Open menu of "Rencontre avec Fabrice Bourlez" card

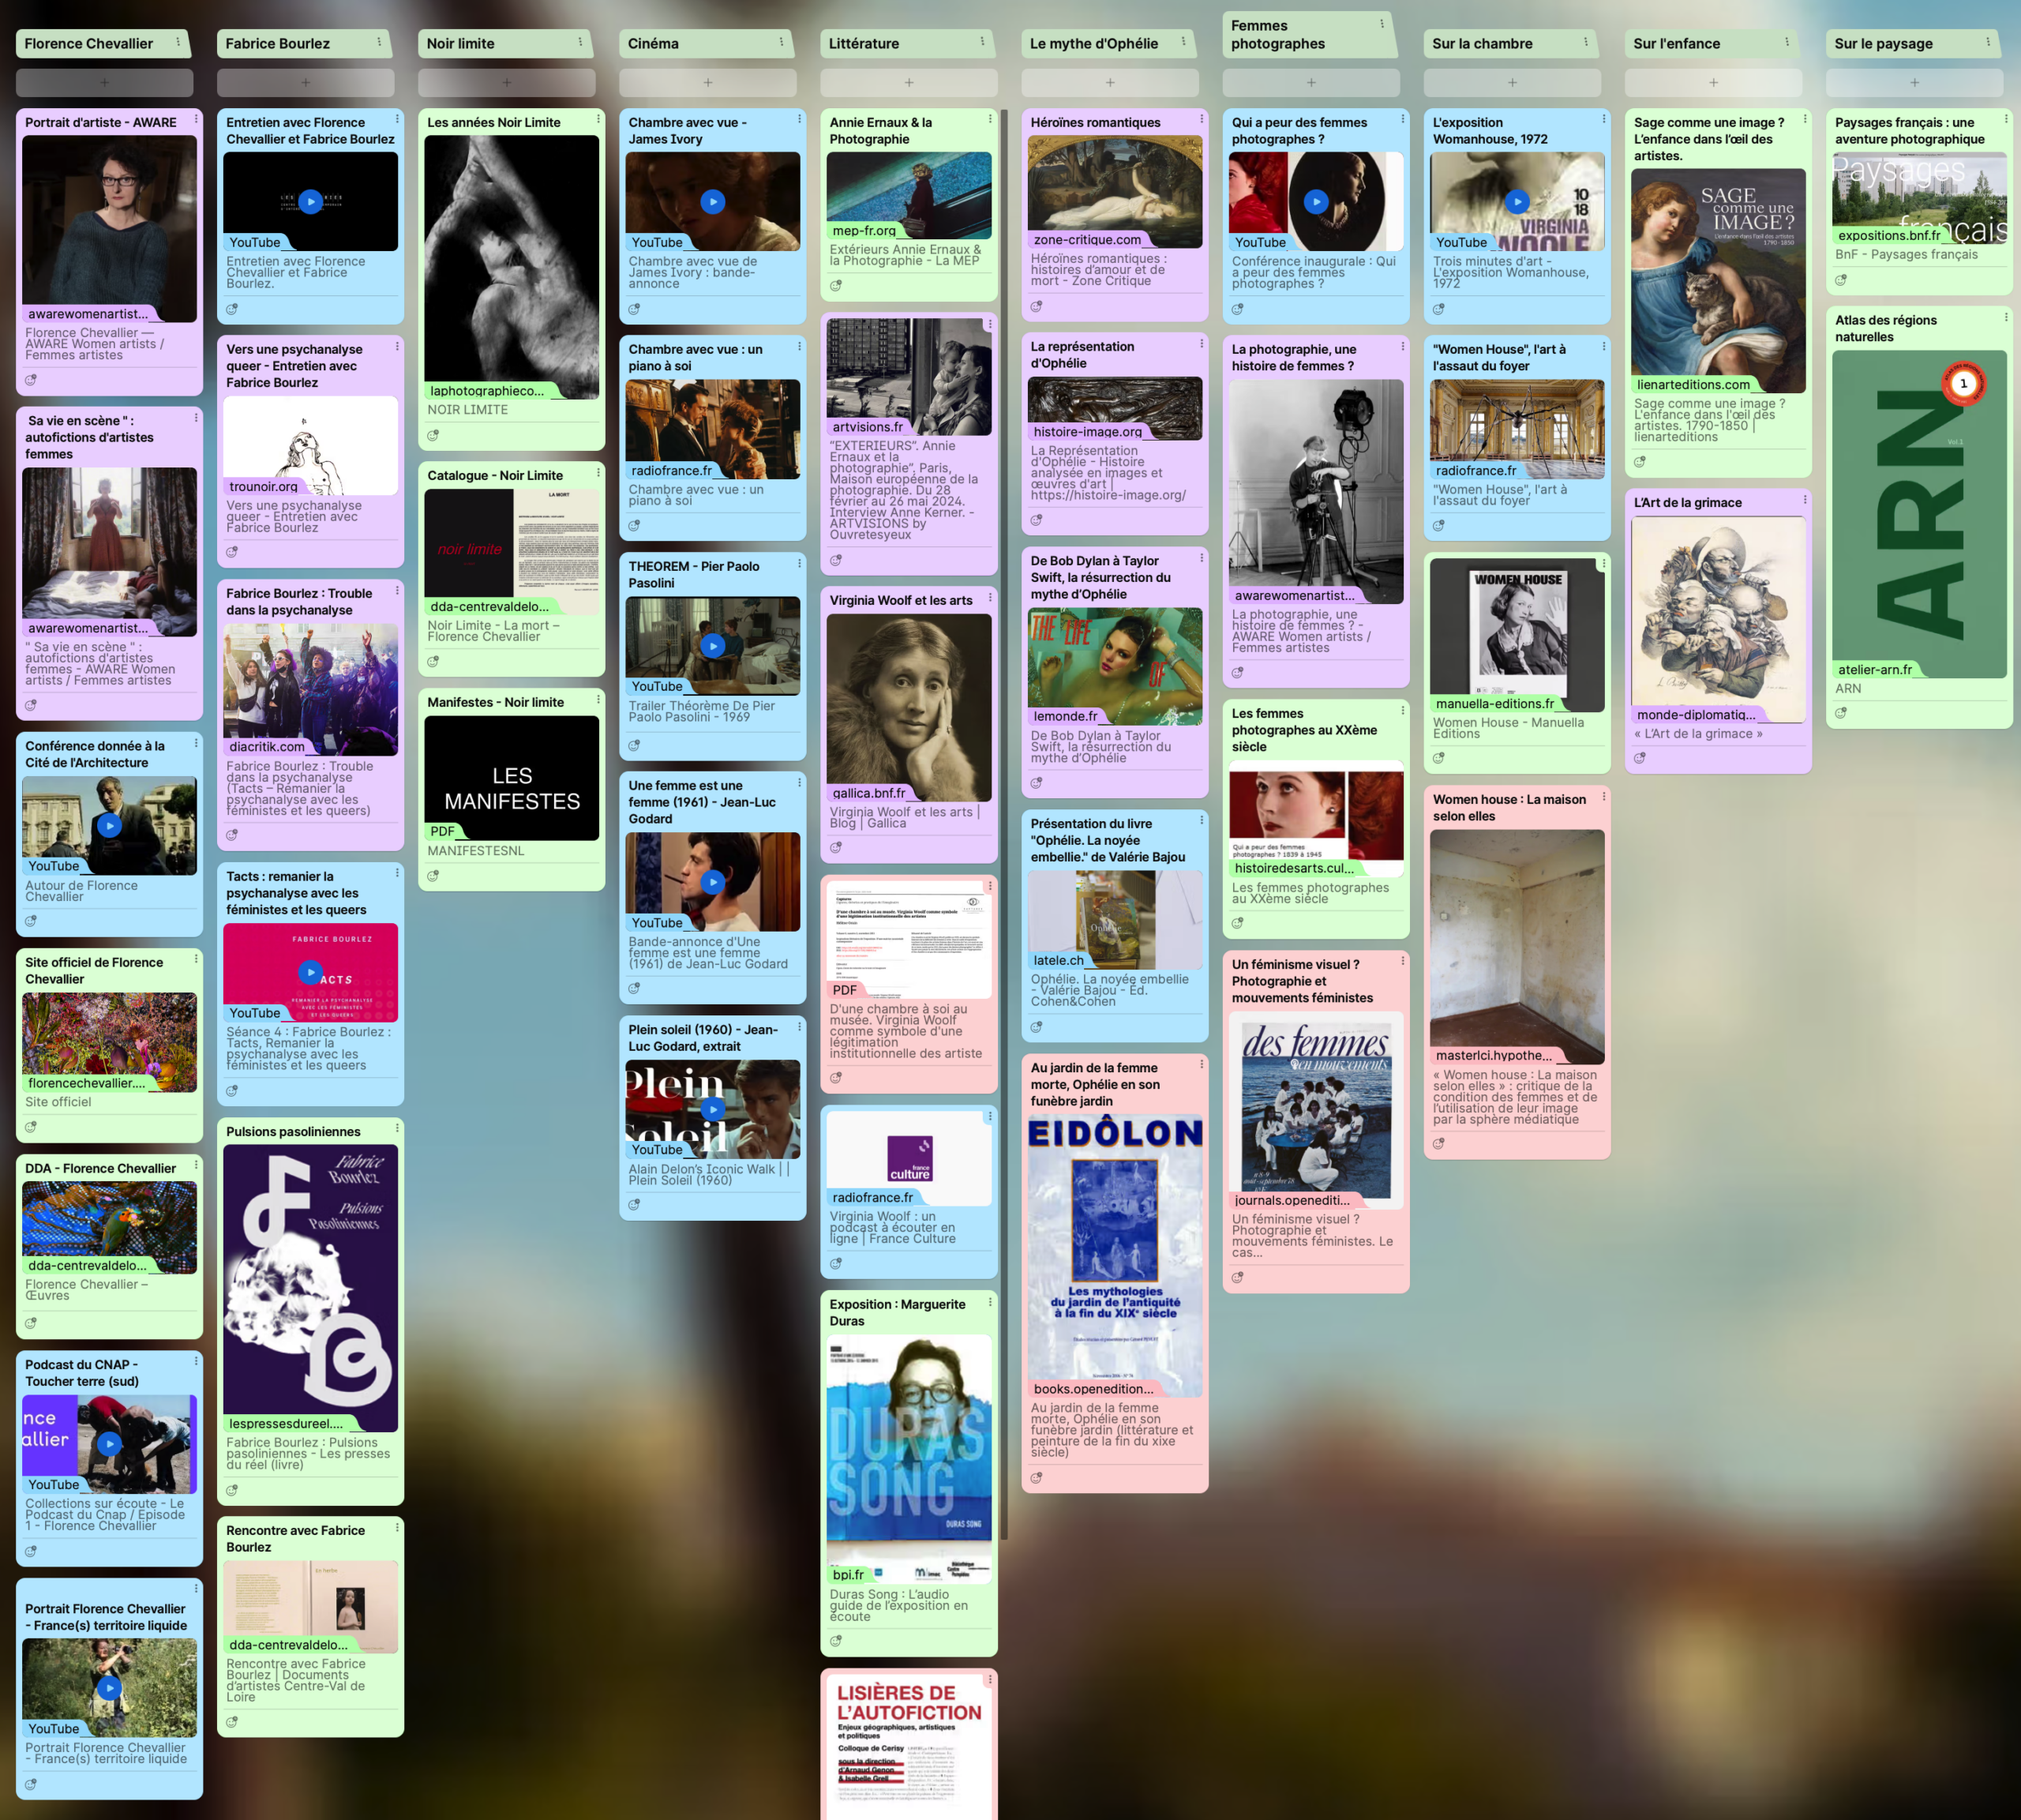(397, 1527)
